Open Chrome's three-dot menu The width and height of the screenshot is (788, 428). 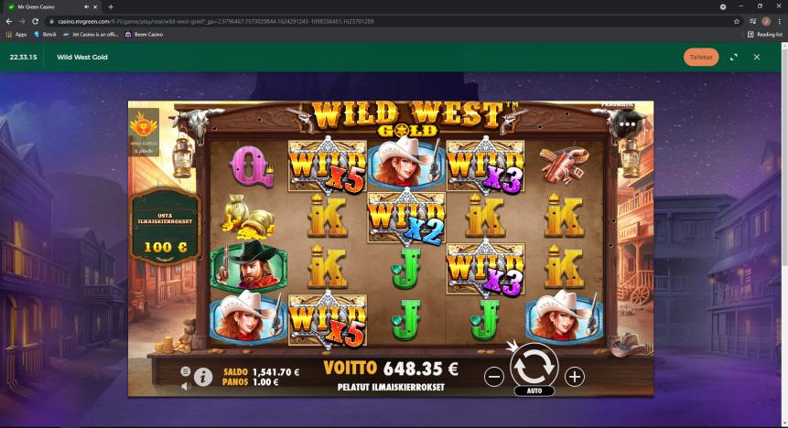coord(780,22)
